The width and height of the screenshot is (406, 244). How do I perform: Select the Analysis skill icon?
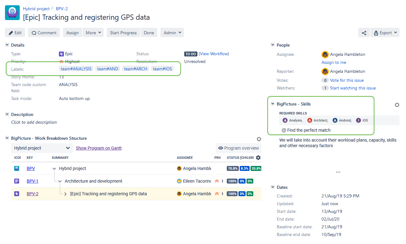point(285,120)
